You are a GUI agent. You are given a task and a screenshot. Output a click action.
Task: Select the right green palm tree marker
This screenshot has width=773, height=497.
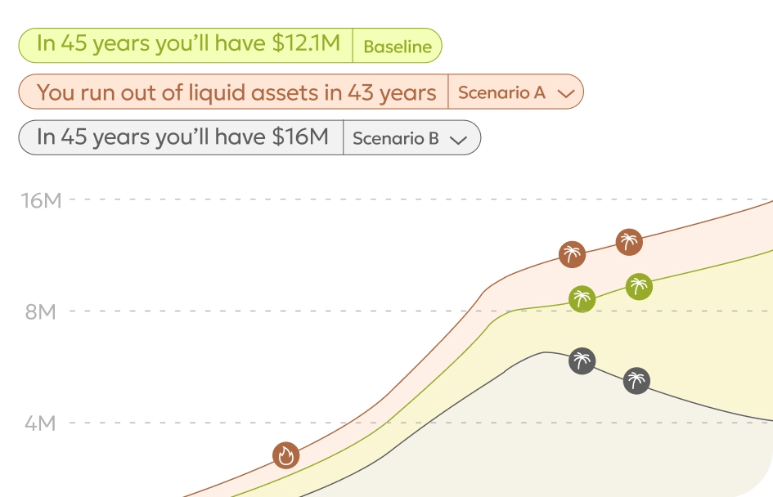tap(639, 286)
